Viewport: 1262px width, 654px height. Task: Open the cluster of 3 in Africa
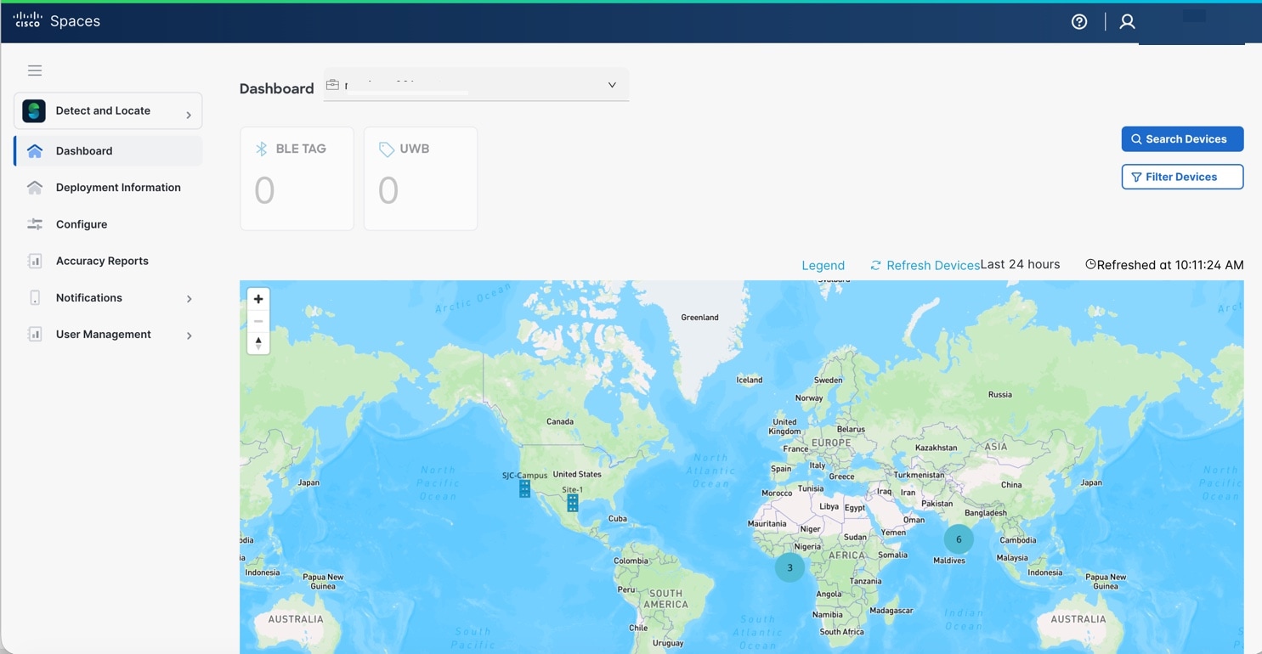[789, 567]
